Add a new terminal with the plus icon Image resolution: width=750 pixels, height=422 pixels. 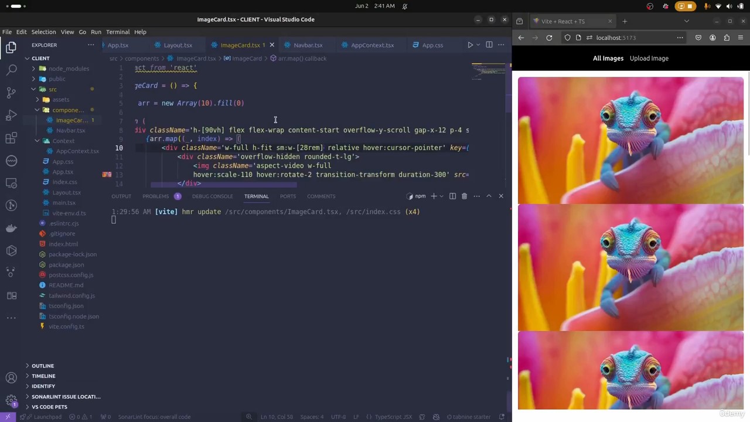(434, 196)
